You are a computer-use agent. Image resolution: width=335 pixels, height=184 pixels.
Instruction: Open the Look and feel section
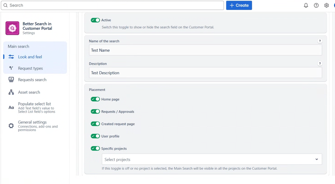(x=30, y=57)
